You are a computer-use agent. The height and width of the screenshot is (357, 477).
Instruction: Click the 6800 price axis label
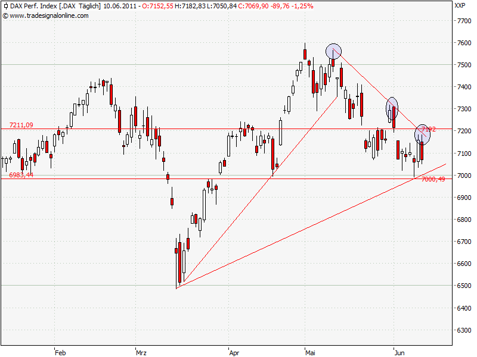464,220
